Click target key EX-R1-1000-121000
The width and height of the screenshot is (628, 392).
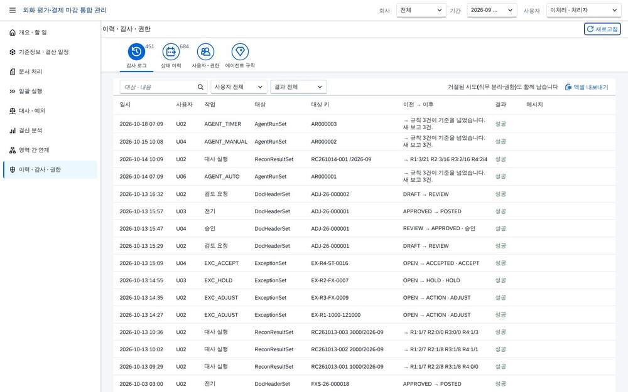[x=335, y=315]
